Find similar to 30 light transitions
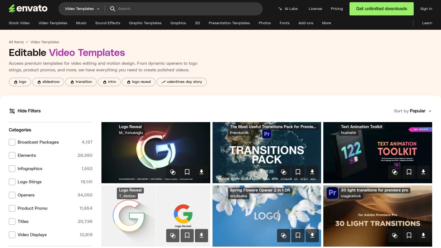 click(x=395, y=236)
